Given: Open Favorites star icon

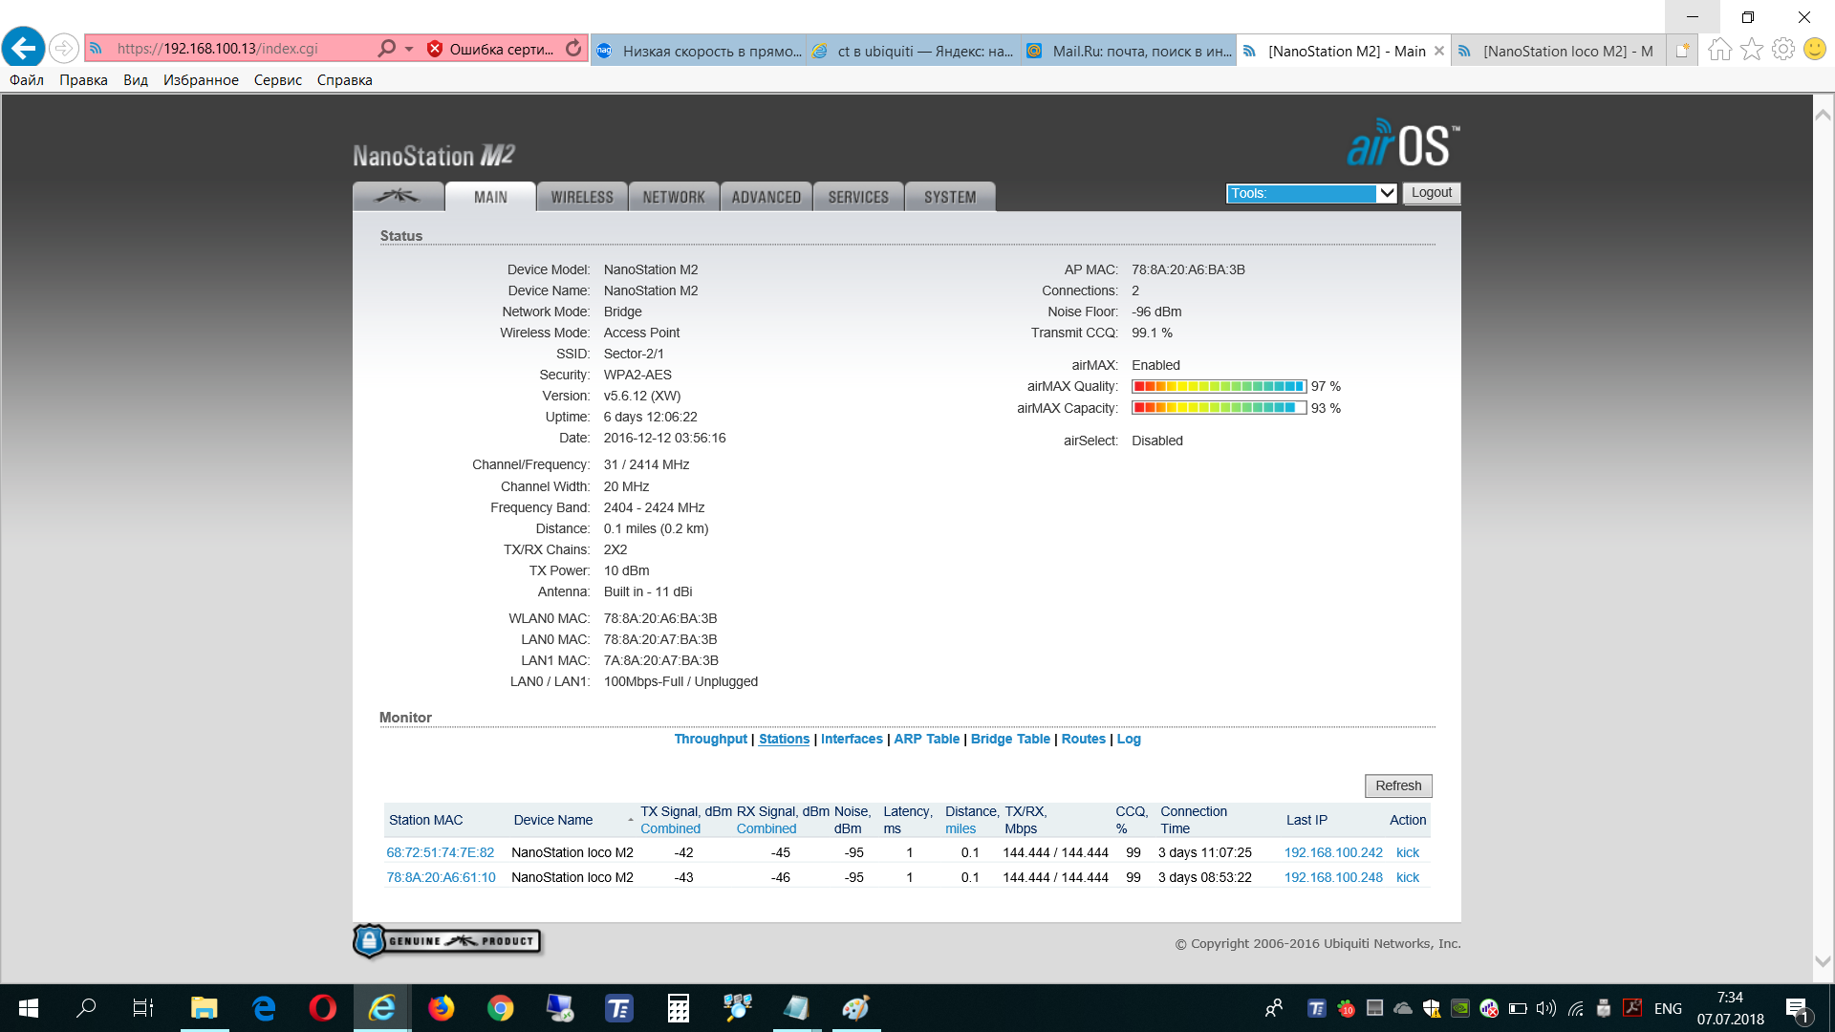Looking at the screenshot, I should (x=1751, y=50).
